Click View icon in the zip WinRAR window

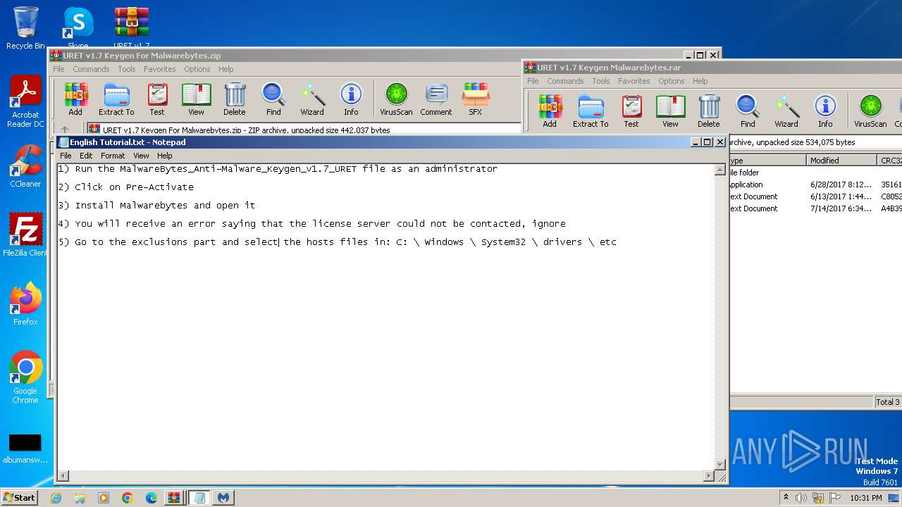(196, 99)
